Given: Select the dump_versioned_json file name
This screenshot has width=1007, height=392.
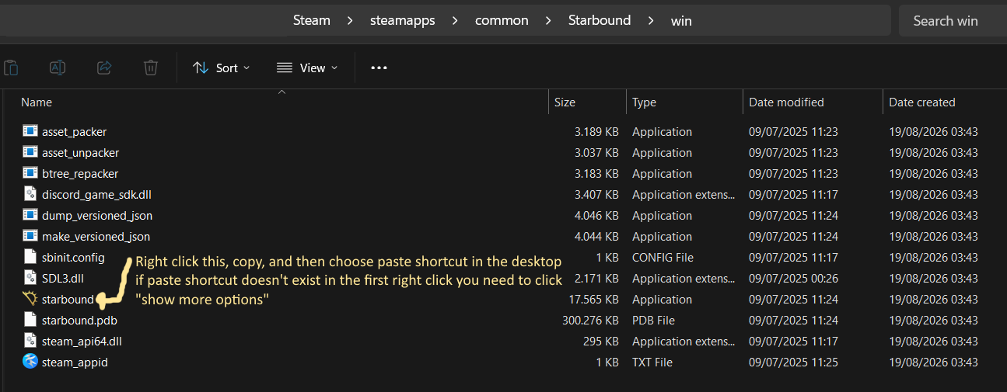Looking at the screenshot, I should (x=97, y=216).
